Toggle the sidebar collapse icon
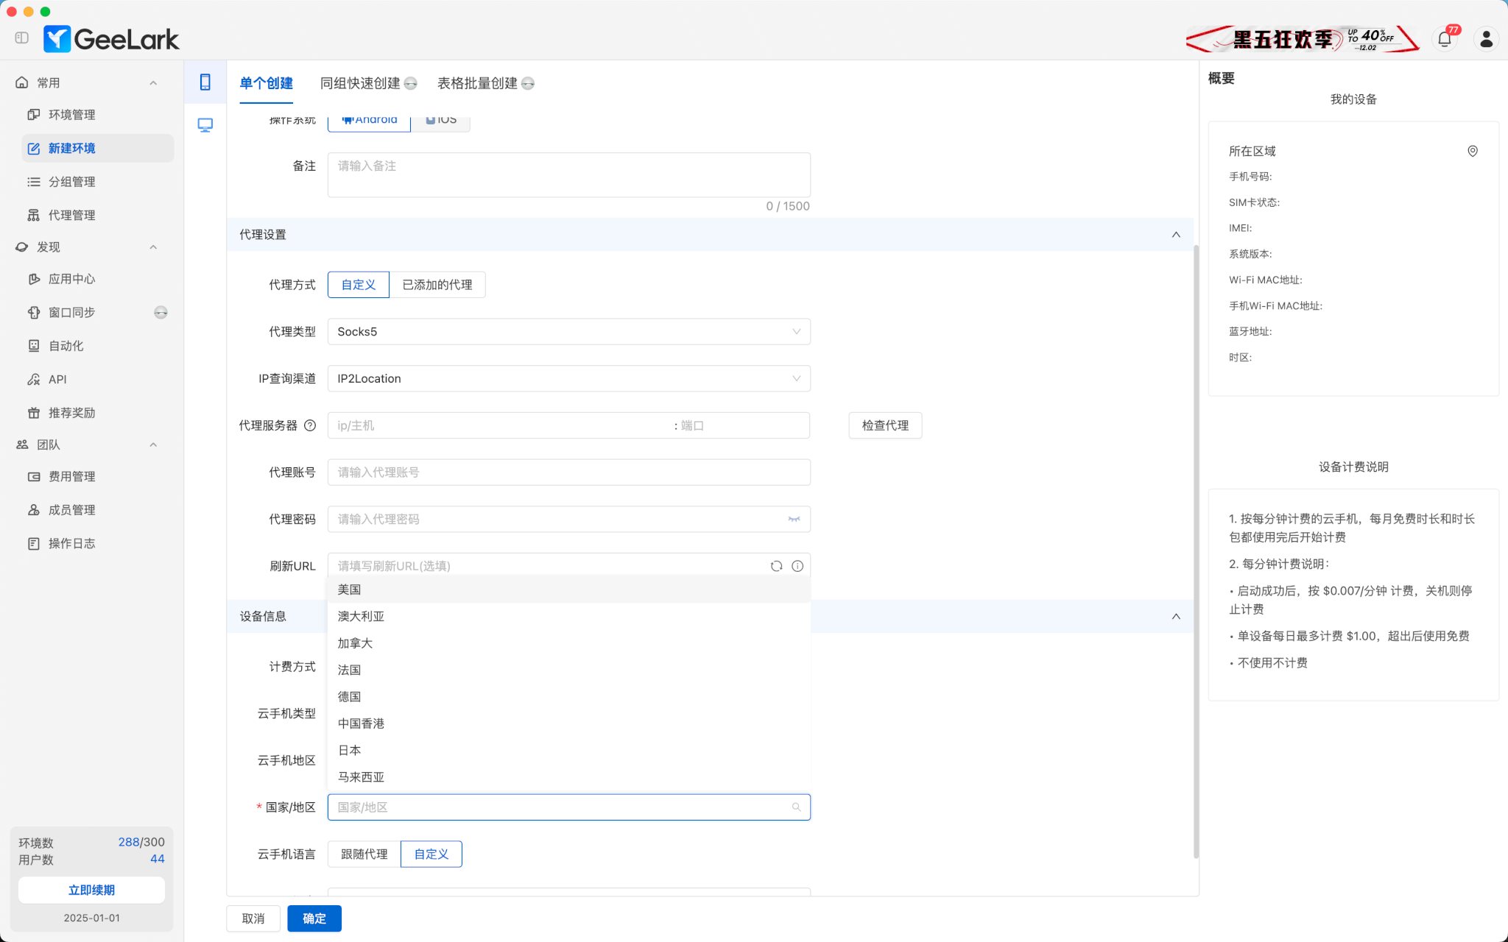 [x=21, y=38]
